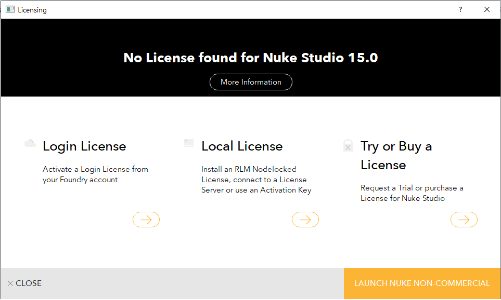
Task: Select the Local License heading
Action: tap(242, 146)
